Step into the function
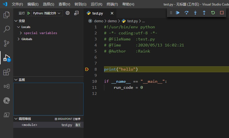 tap(195, 13)
